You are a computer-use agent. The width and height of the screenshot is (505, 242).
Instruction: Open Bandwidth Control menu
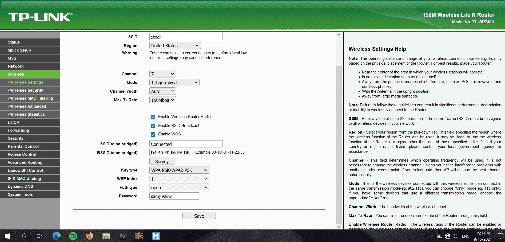30,170
